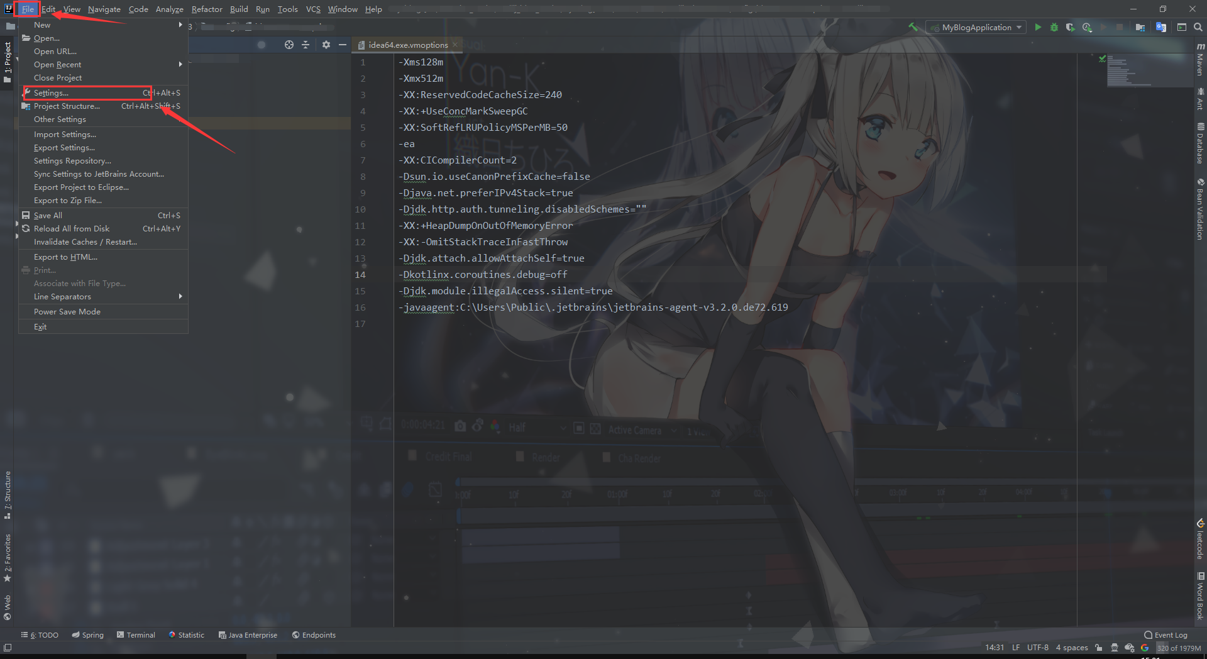This screenshot has height=659, width=1207.
Task: Run with Coverage shield icon
Action: pyautogui.click(x=1070, y=27)
